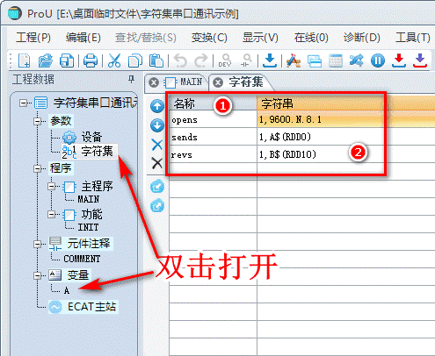
Task: Click the sends string cell 1,A$(RDD0)
Action: click(x=320, y=137)
